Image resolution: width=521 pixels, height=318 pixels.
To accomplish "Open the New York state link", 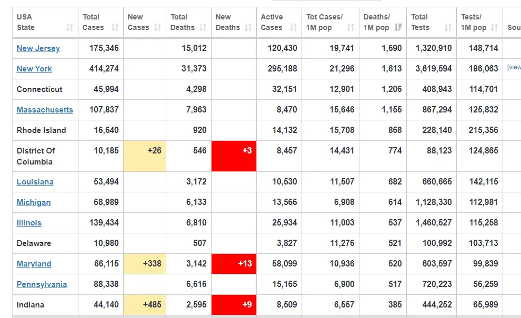I will coord(34,69).
